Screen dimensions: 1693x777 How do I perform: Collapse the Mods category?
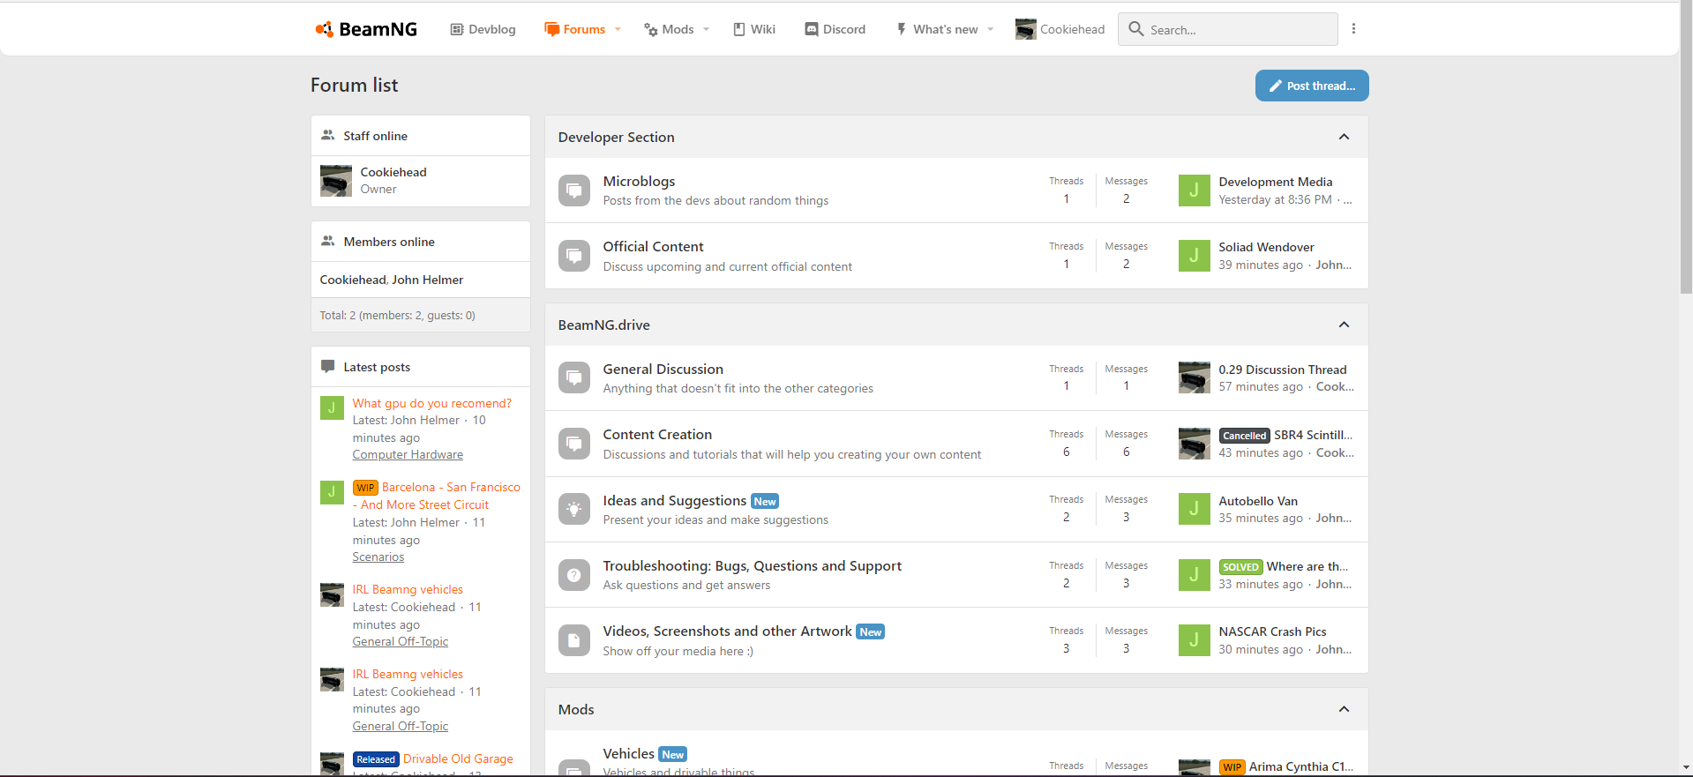coord(1344,709)
